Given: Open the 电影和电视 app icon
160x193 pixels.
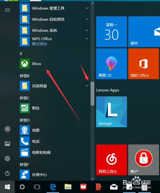Looking at the screenshot, I should click(25, 152).
